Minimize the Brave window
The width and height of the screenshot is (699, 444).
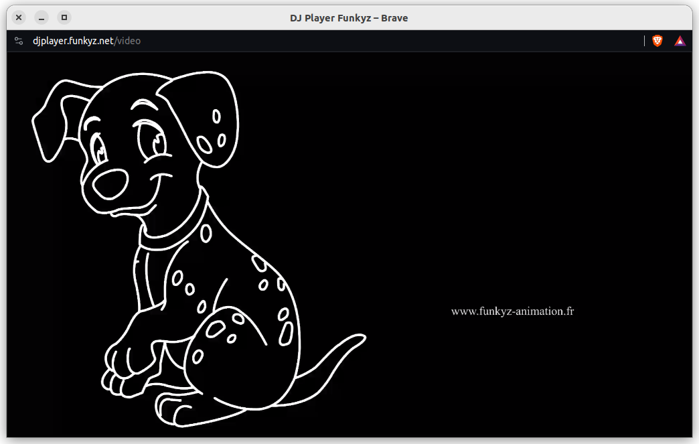coord(42,17)
